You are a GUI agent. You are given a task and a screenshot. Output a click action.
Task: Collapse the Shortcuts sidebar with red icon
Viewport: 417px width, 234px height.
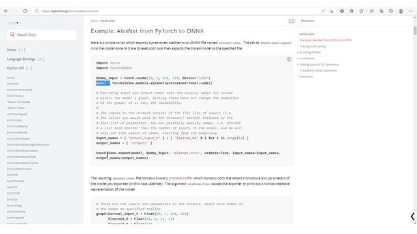pos(291,21)
